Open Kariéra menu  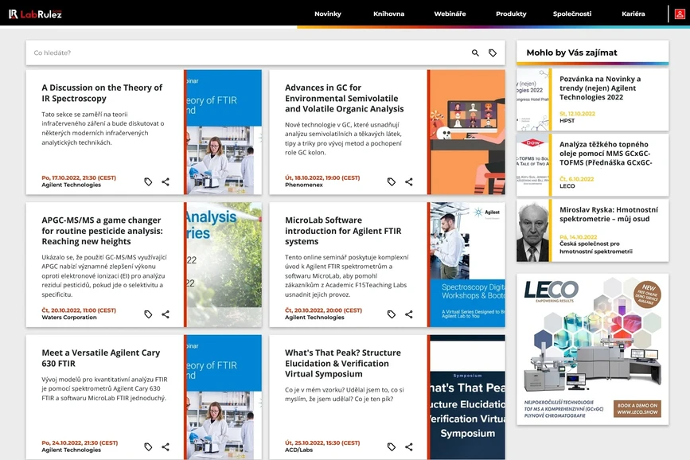[x=633, y=14]
